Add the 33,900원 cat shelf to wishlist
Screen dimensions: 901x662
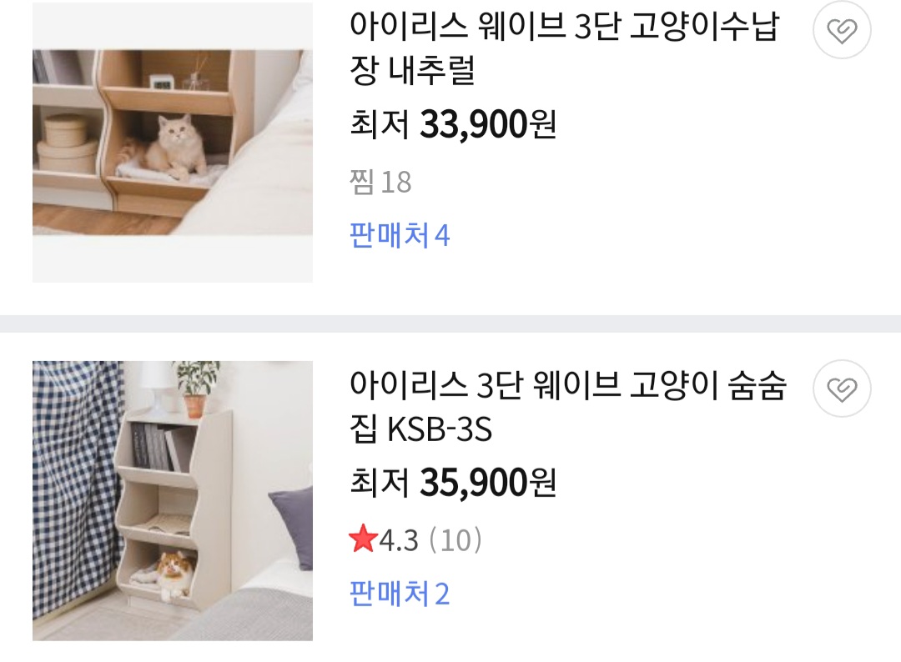[842, 30]
